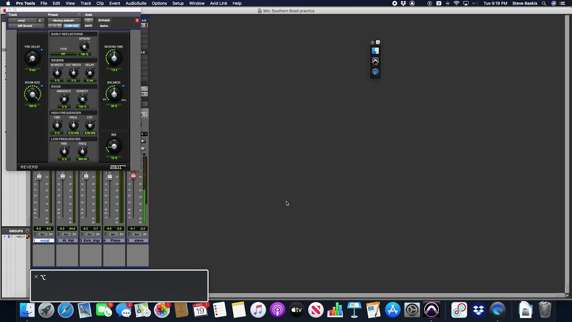This screenshot has height=322, width=572.
Task: Toggle the red target button
Action: 137,21
